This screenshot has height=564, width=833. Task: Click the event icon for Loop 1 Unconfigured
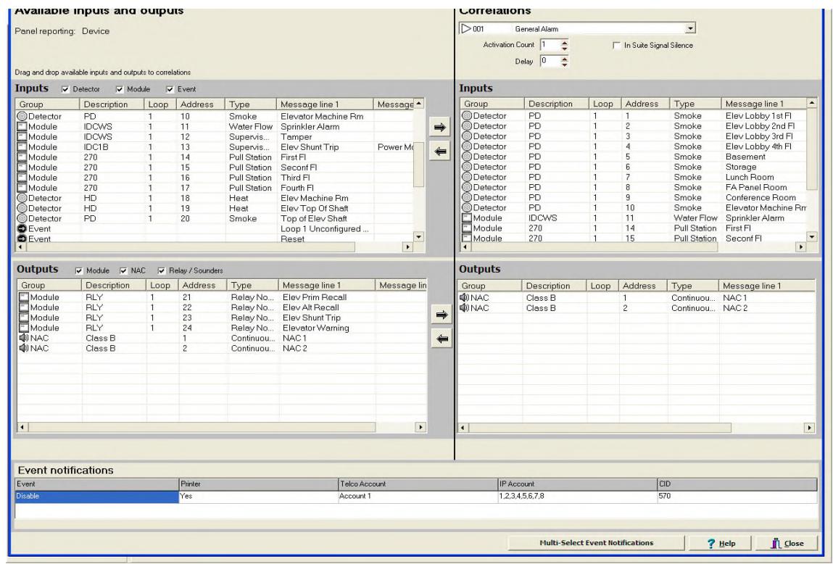pos(22,228)
